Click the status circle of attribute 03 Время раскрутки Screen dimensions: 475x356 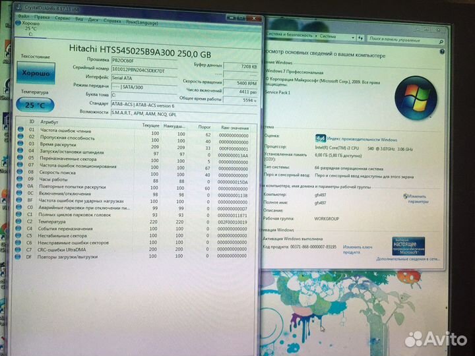(x=20, y=143)
